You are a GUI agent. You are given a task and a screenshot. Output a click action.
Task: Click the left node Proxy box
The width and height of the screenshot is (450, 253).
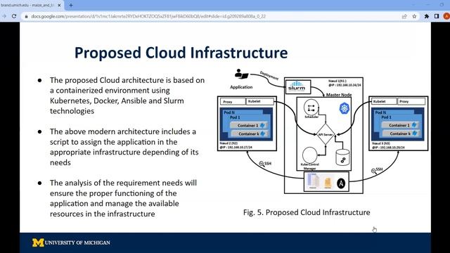(x=233, y=102)
